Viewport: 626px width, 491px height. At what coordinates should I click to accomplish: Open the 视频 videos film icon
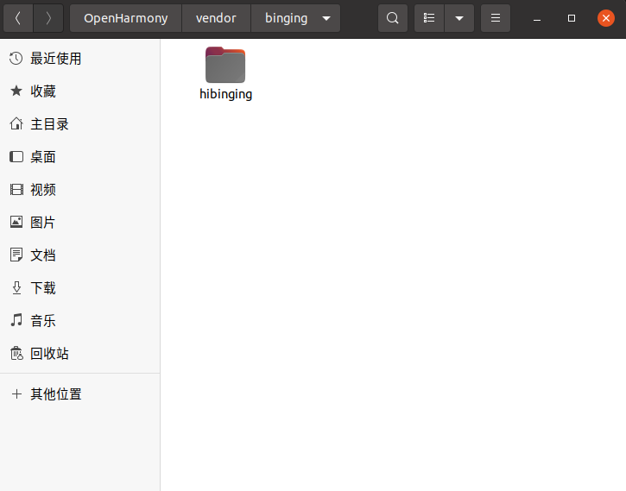pyautogui.click(x=16, y=190)
